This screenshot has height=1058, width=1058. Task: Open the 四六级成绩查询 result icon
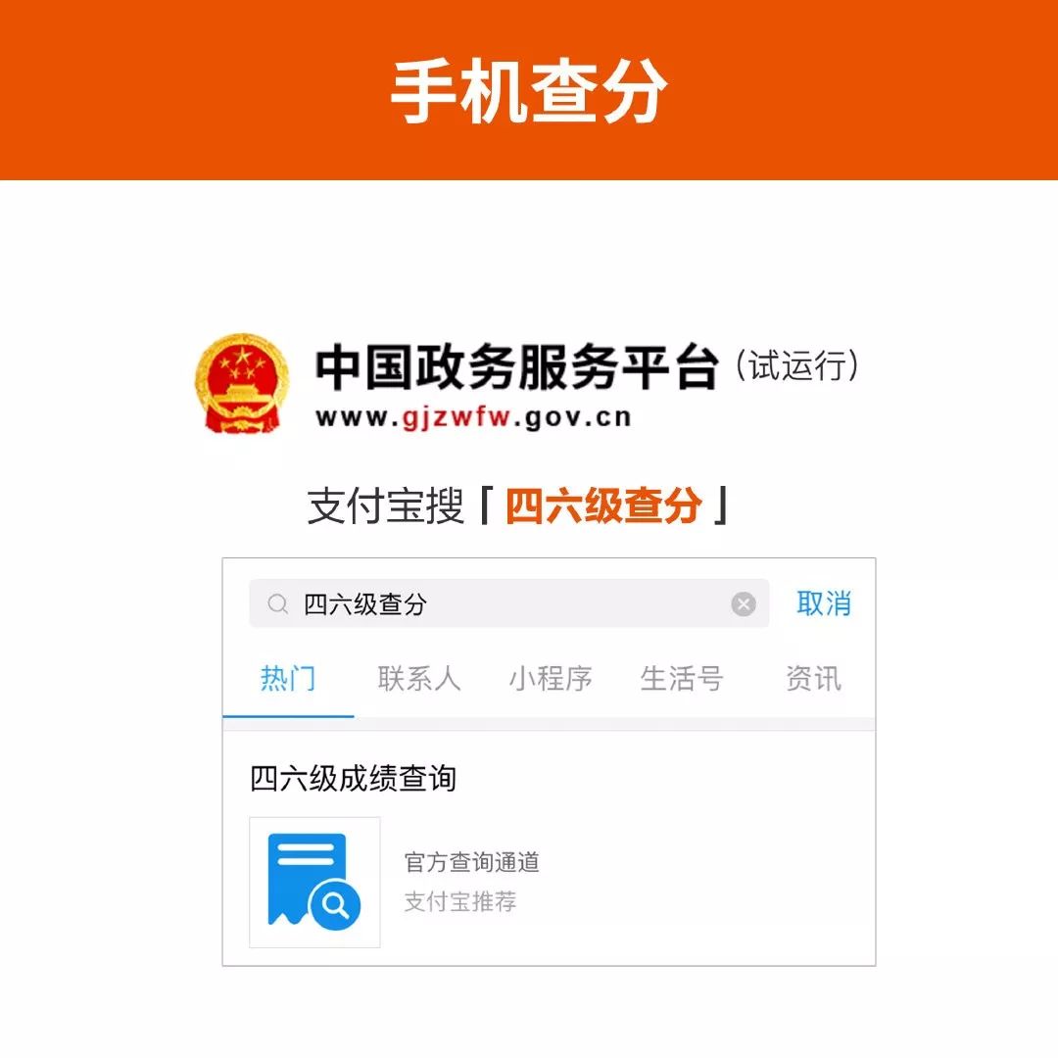point(314,882)
